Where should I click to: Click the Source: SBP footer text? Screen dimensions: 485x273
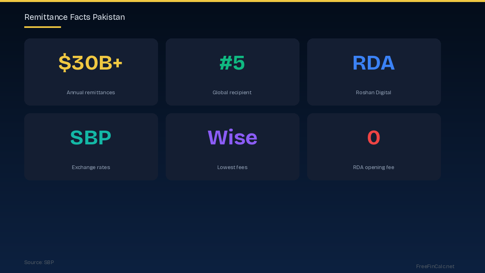[39, 262]
